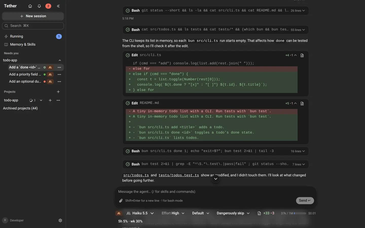The height and width of the screenshot is (228, 365).
Task: Select 'Add a priority field' session
Action: 25,74
